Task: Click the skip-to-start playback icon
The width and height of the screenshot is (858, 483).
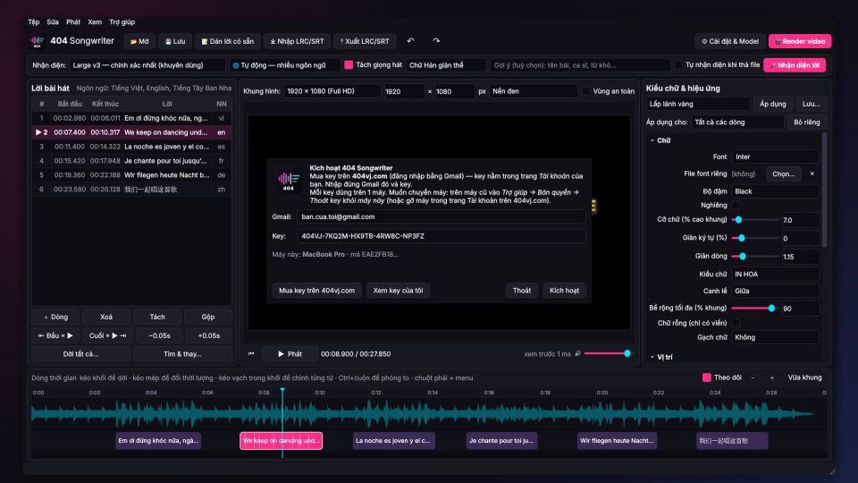Action: pyautogui.click(x=251, y=354)
